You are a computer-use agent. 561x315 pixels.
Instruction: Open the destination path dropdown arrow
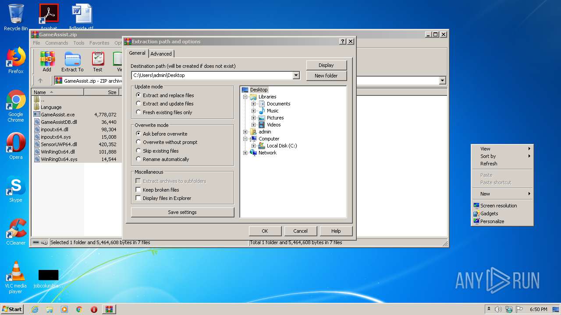tap(296, 75)
